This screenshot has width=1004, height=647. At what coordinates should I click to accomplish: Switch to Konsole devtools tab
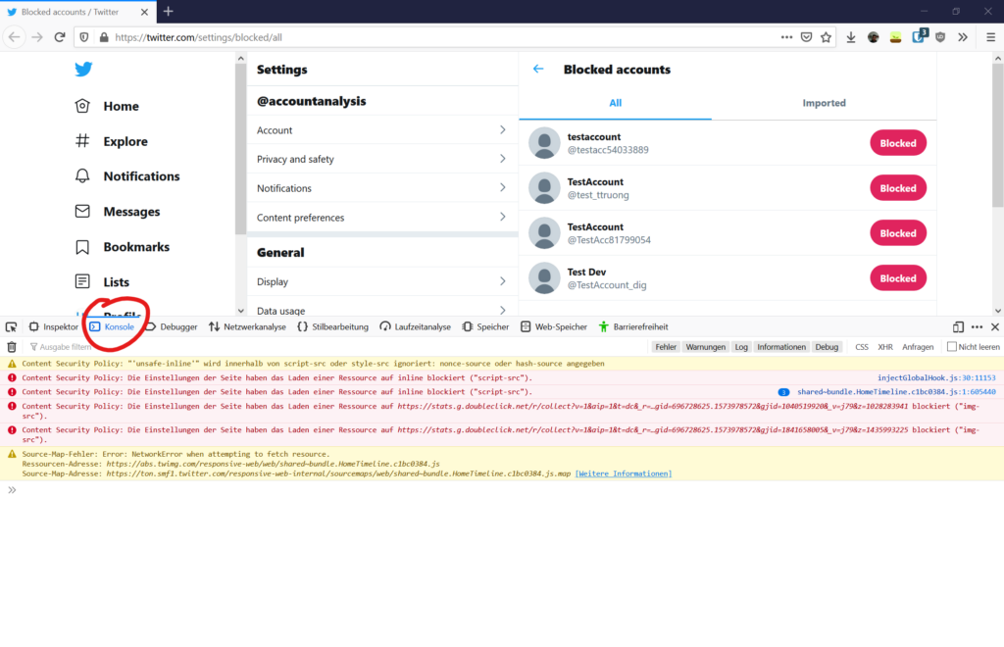[112, 327]
